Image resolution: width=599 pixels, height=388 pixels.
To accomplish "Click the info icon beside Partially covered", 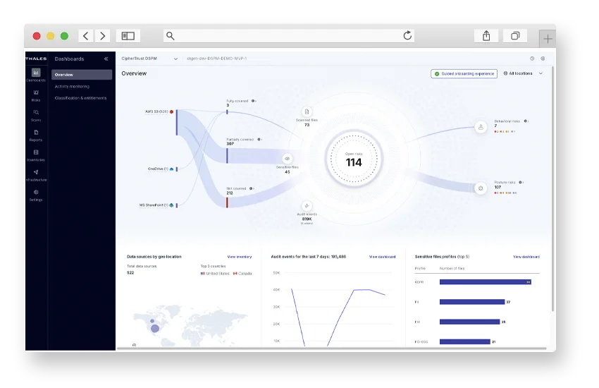I will [x=259, y=140].
